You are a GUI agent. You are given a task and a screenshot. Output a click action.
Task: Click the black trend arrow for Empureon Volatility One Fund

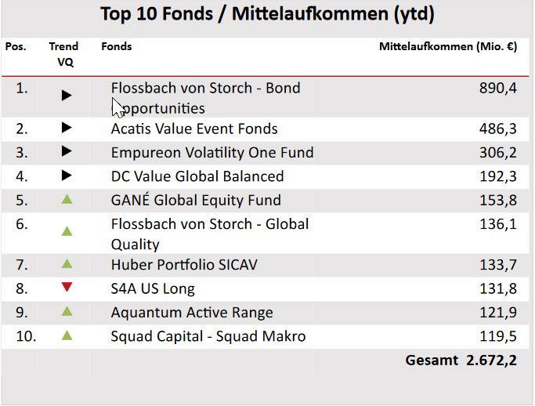click(x=67, y=151)
